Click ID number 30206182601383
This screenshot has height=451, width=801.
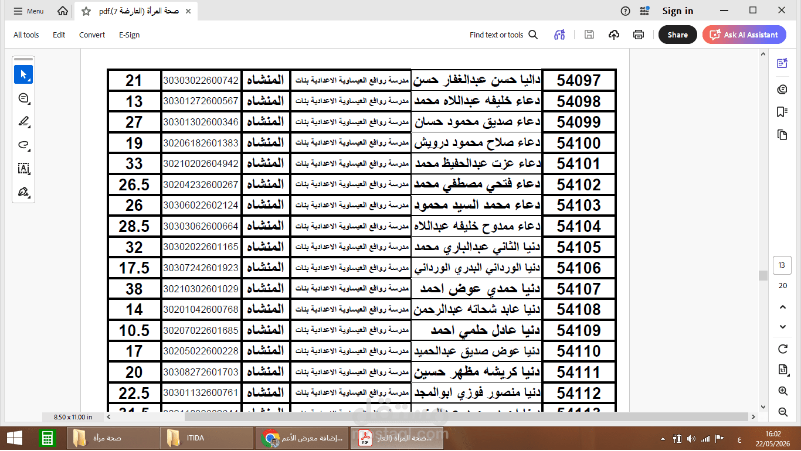201,143
